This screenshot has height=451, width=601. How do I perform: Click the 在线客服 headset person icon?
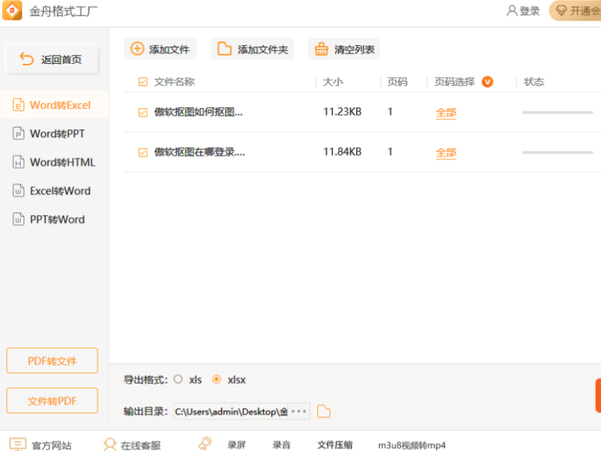click(110, 445)
